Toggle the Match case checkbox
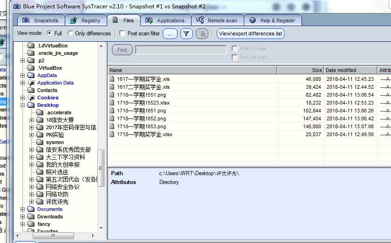The width and height of the screenshot is (391, 243). (234, 48)
